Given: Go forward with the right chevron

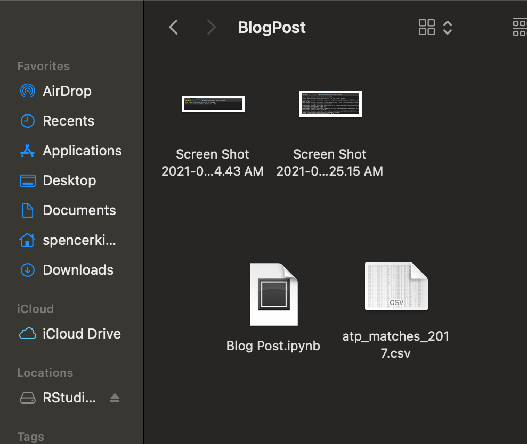Looking at the screenshot, I should tap(210, 27).
